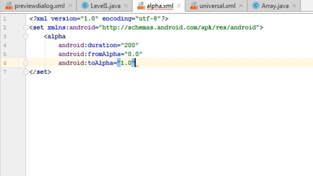Click the Array.java class icon
The width and height of the screenshot is (313, 176).
click(256, 5)
